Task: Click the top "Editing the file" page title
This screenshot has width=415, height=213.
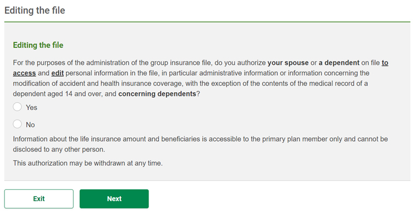Action: (x=35, y=10)
